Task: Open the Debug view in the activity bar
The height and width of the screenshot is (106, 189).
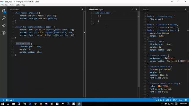Action: click(4, 33)
